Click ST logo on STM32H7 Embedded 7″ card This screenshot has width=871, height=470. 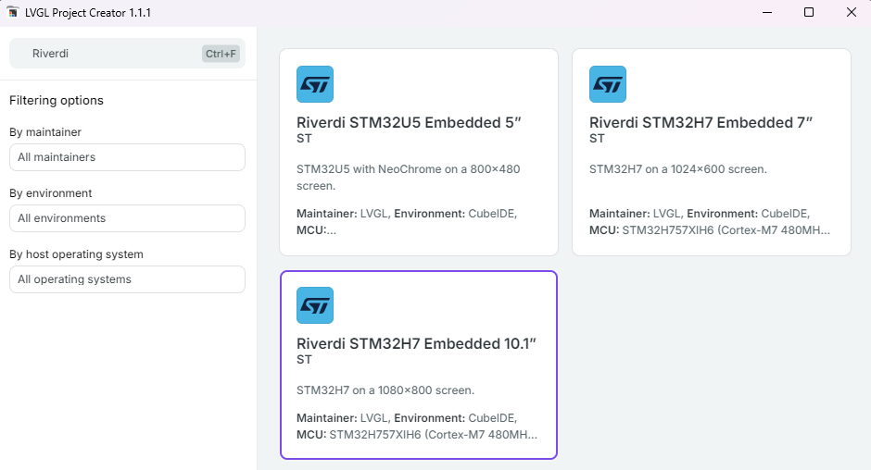(608, 84)
